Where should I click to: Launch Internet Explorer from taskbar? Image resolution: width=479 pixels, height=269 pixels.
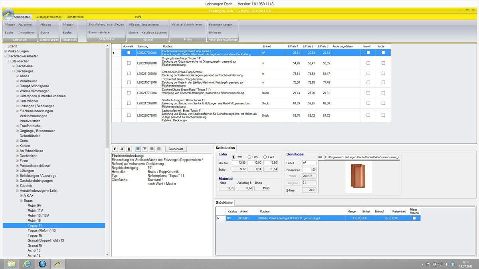[27, 263]
